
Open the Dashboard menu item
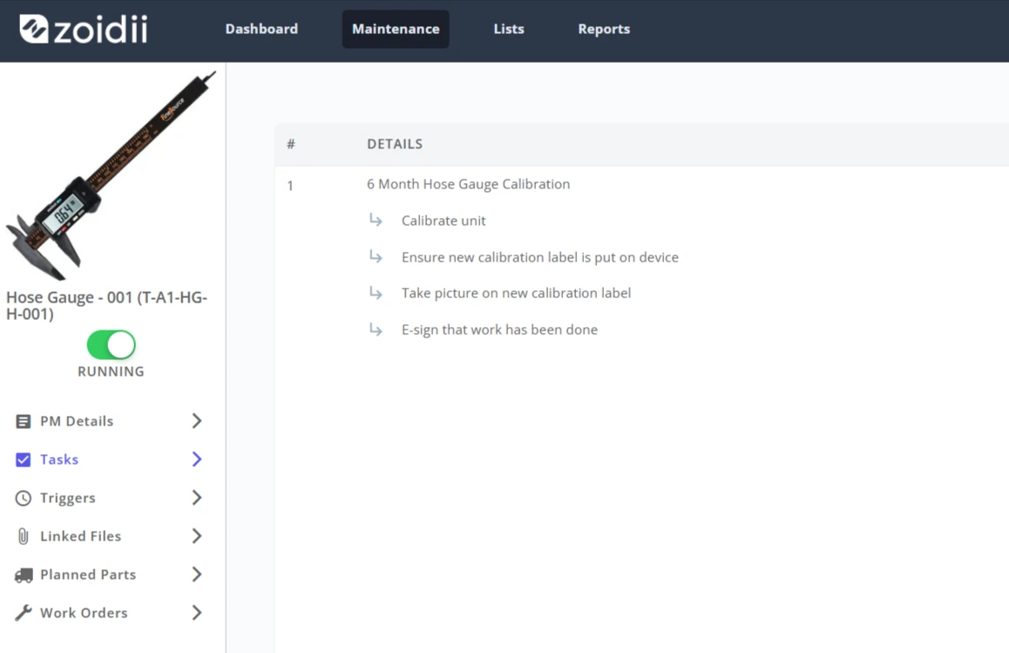261,29
